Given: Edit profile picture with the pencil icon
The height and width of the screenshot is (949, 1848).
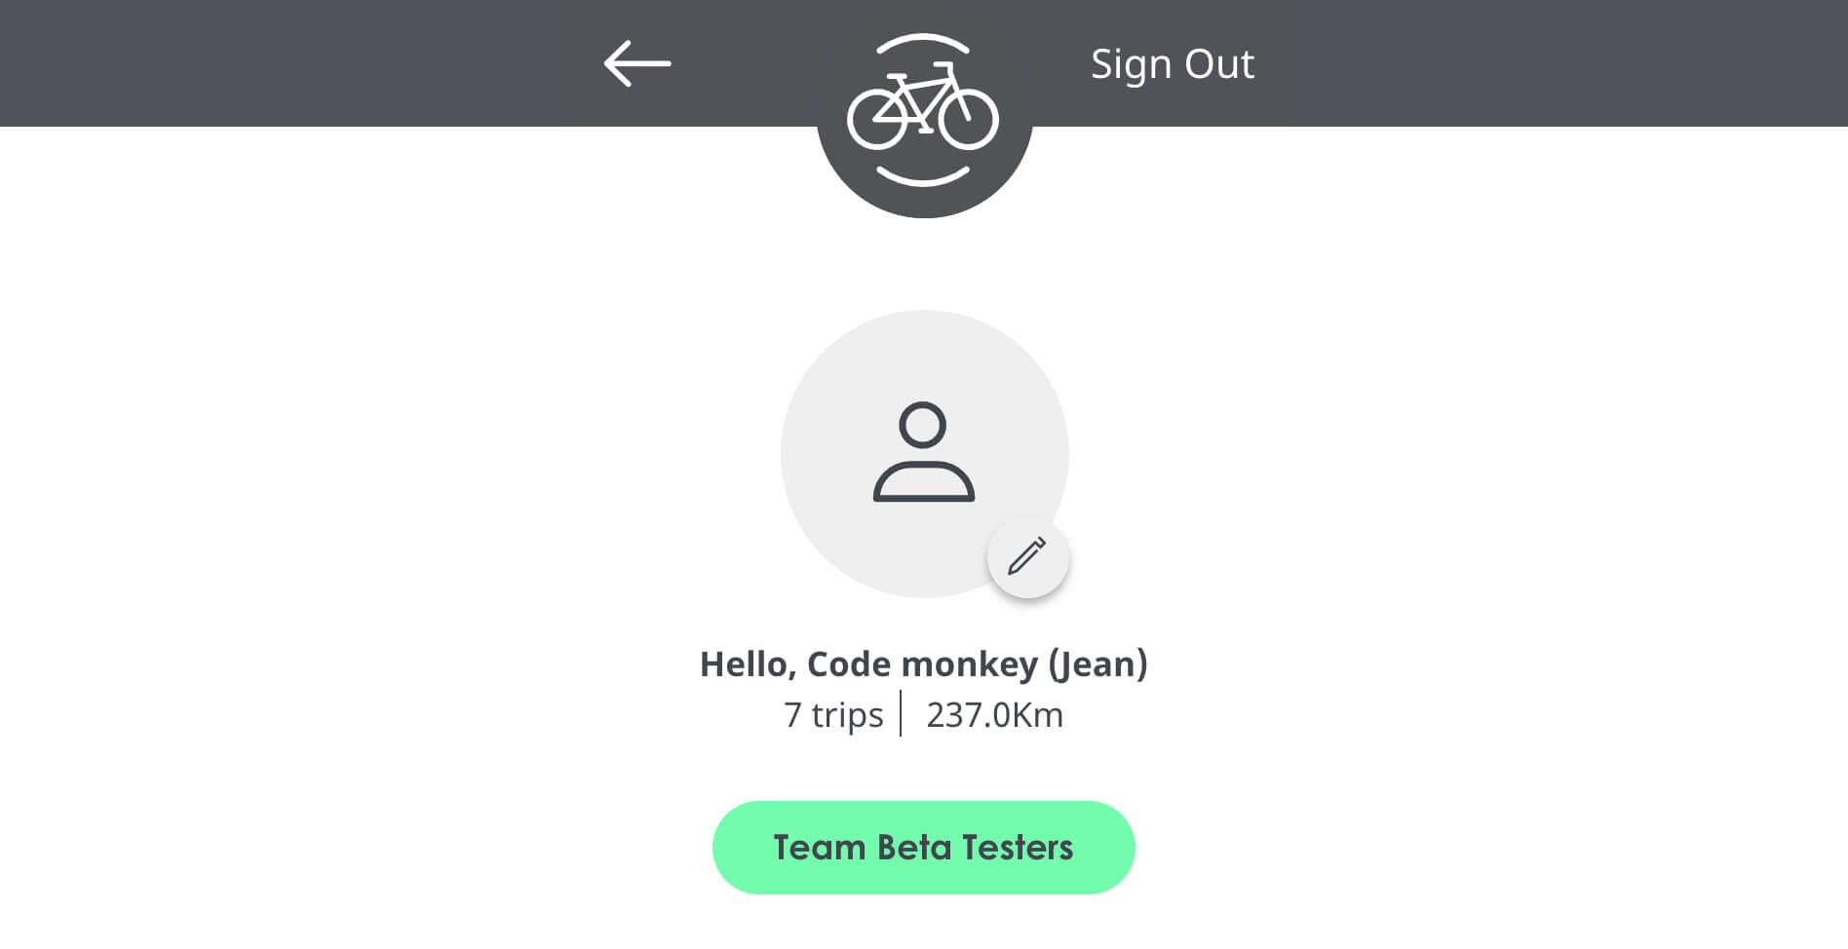Looking at the screenshot, I should (x=1027, y=557).
